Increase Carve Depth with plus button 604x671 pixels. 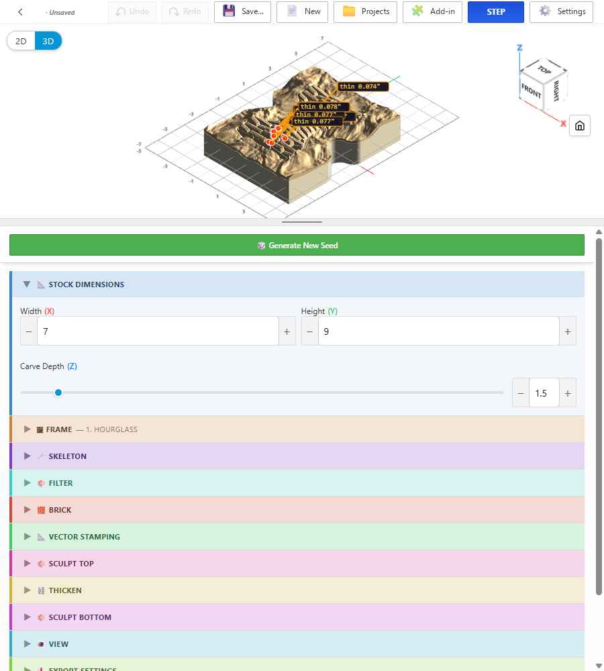pos(568,393)
